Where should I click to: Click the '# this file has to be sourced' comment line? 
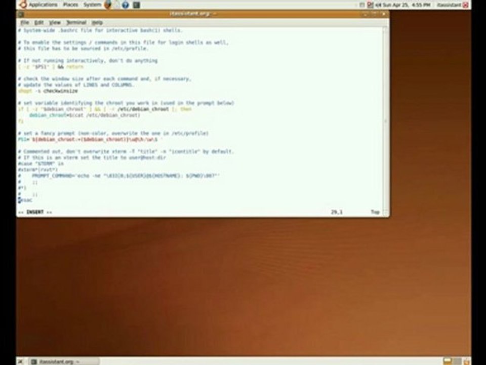[x=83, y=49]
